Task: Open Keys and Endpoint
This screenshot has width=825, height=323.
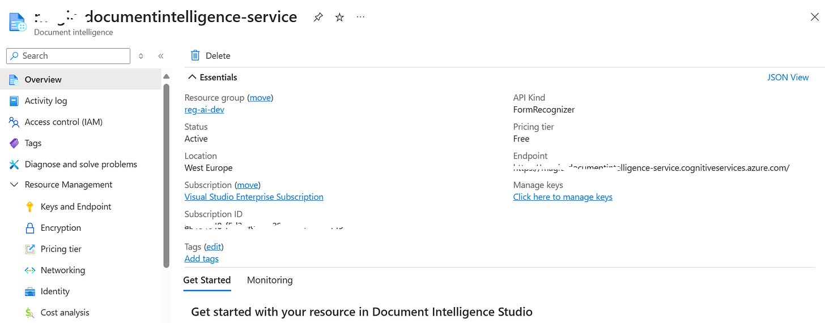Action: point(76,207)
